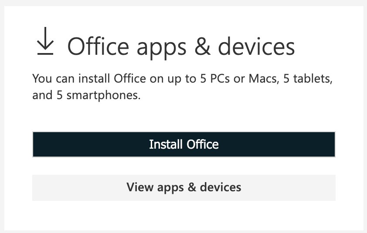Viewport: 367px width, 233px height.
Task: Click the word "View" on the gray button
Action: (140, 187)
